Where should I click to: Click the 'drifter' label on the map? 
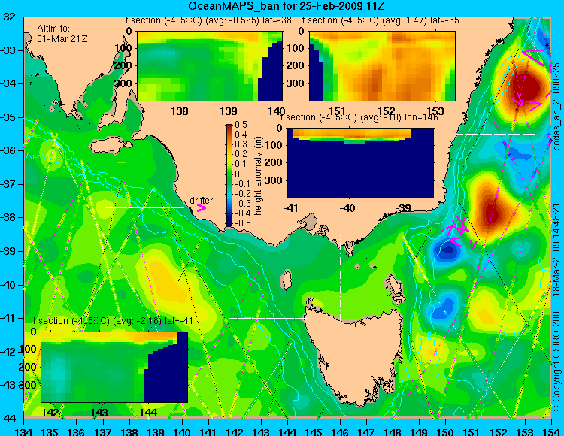[x=201, y=201]
